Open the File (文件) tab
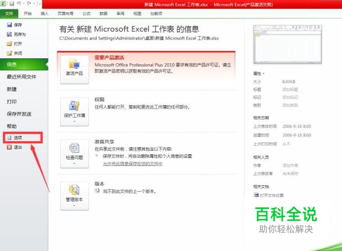Image resolution: width=342 pixels, height=251 pixels. pyautogui.click(x=9, y=13)
